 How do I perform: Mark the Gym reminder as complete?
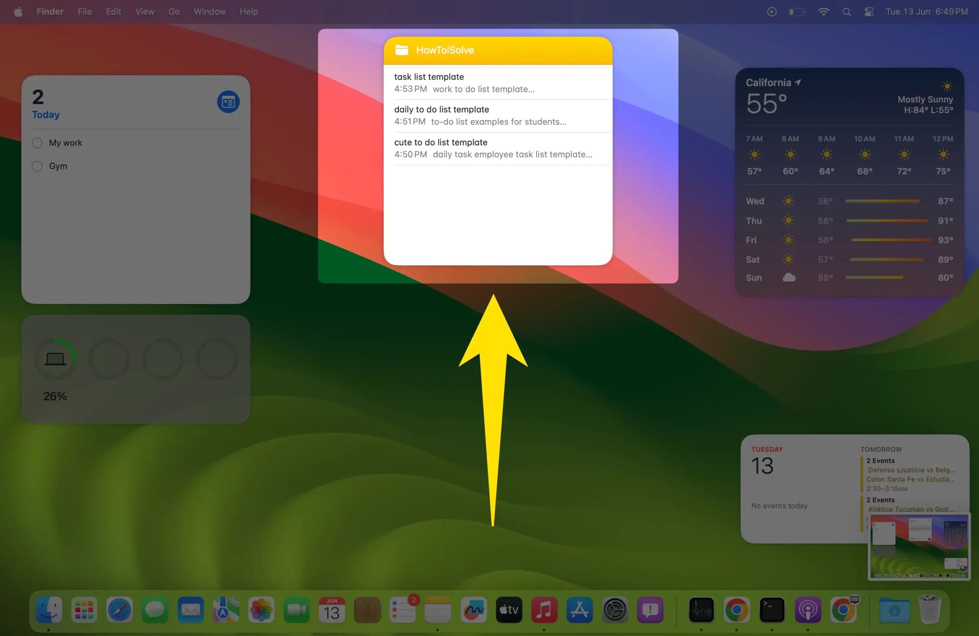click(37, 166)
